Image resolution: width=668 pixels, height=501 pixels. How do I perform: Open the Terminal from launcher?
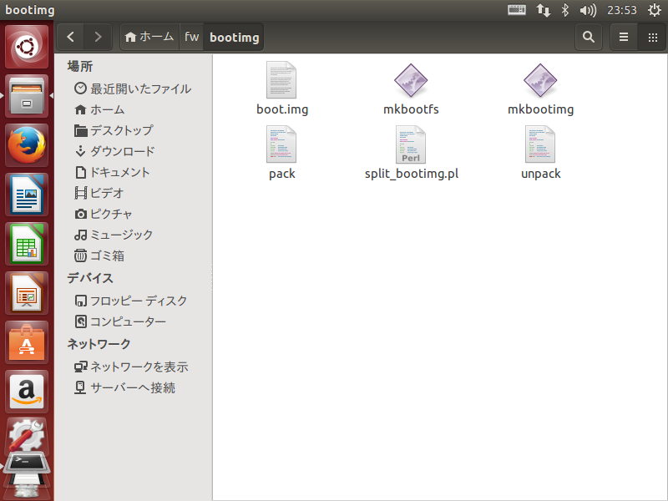point(27,463)
